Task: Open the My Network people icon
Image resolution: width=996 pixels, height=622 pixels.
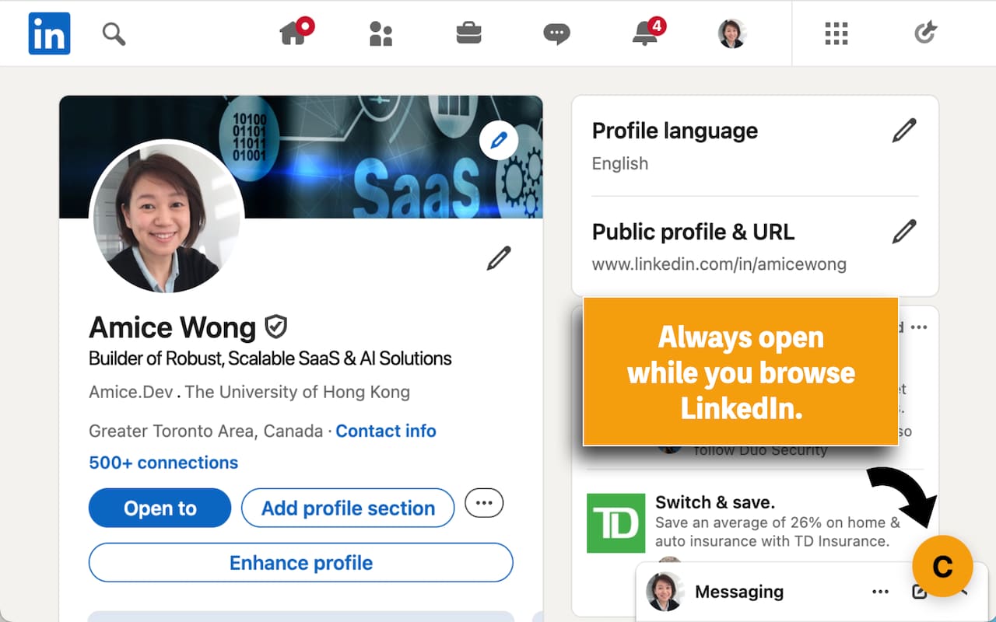Action: pyautogui.click(x=381, y=33)
